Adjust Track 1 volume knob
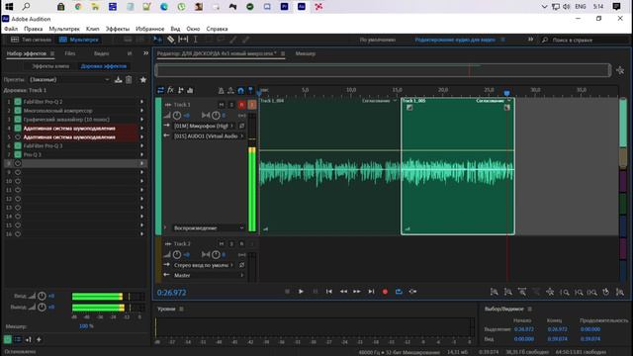The height and width of the screenshot is (356, 633). [x=177, y=116]
